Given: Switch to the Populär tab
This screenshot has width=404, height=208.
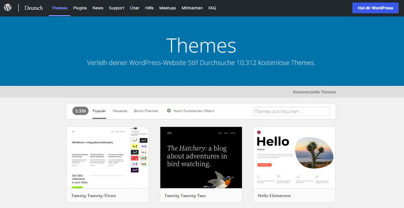Looking at the screenshot, I should click(99, 111).
